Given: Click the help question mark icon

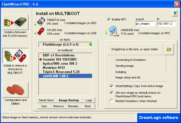Looking at the screenshot, I should [x=175, y=13].
